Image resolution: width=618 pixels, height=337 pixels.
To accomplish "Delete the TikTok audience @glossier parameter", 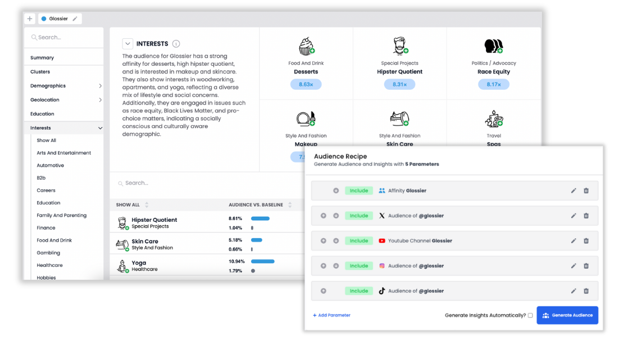I will pyautogui.click(x=586, y=291).
